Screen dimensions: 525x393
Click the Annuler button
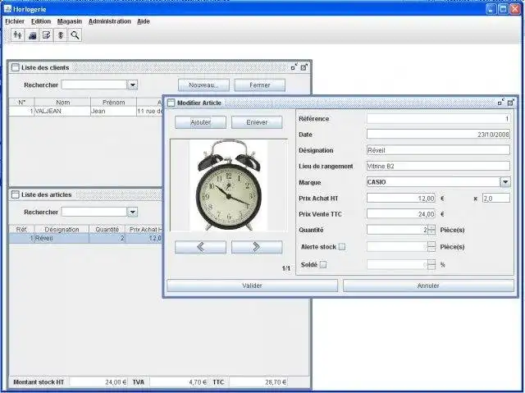click(x=428, y=286)
